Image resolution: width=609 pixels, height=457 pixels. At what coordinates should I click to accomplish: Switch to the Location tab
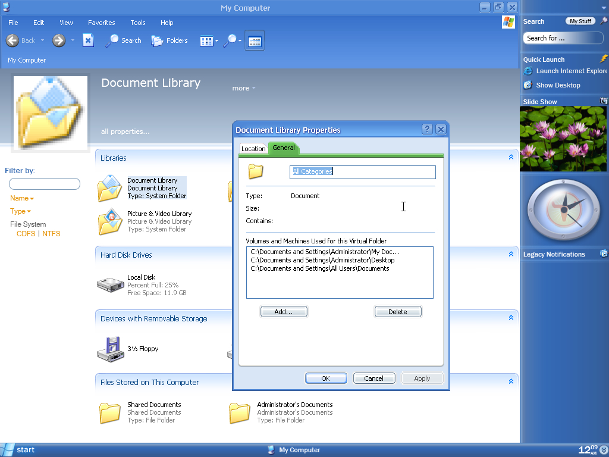click(253, 149)
